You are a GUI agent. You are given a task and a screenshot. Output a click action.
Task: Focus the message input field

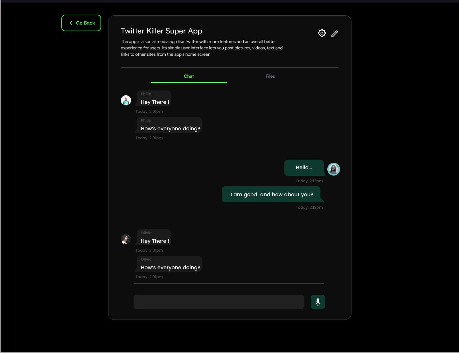[x=219, y=302]
